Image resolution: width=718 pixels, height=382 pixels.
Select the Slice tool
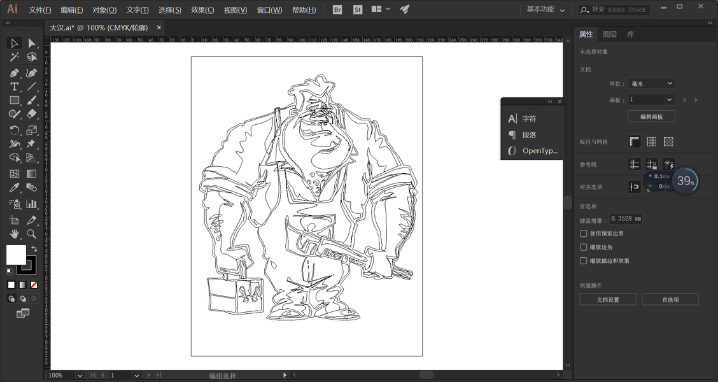tap(31, 220)
